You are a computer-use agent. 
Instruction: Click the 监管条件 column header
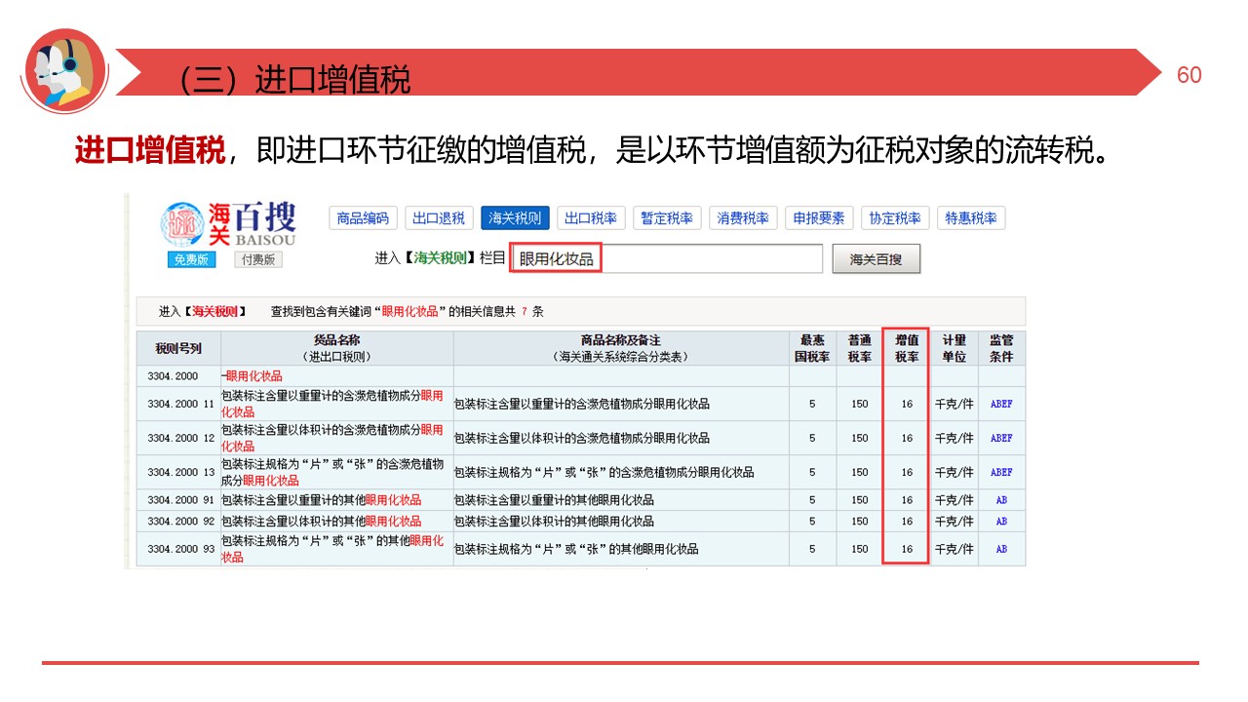click(x=1001, y=348)
